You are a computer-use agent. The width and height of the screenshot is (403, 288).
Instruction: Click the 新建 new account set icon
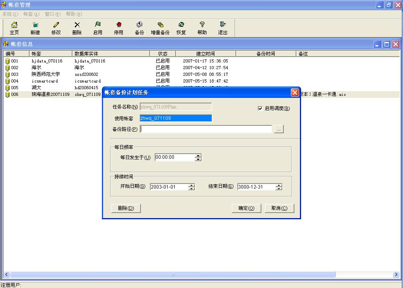(x=35, y=25)
